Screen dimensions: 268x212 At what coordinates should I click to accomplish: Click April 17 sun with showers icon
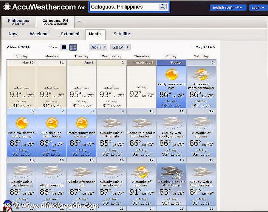click(141, 172)
